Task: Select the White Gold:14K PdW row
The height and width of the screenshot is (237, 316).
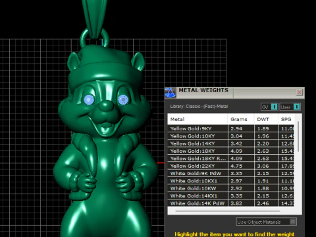Action: point(231,203)
